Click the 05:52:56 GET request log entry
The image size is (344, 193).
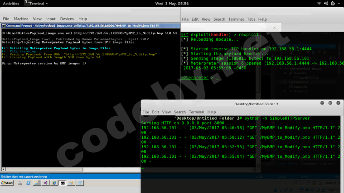(x=241, y=149)
